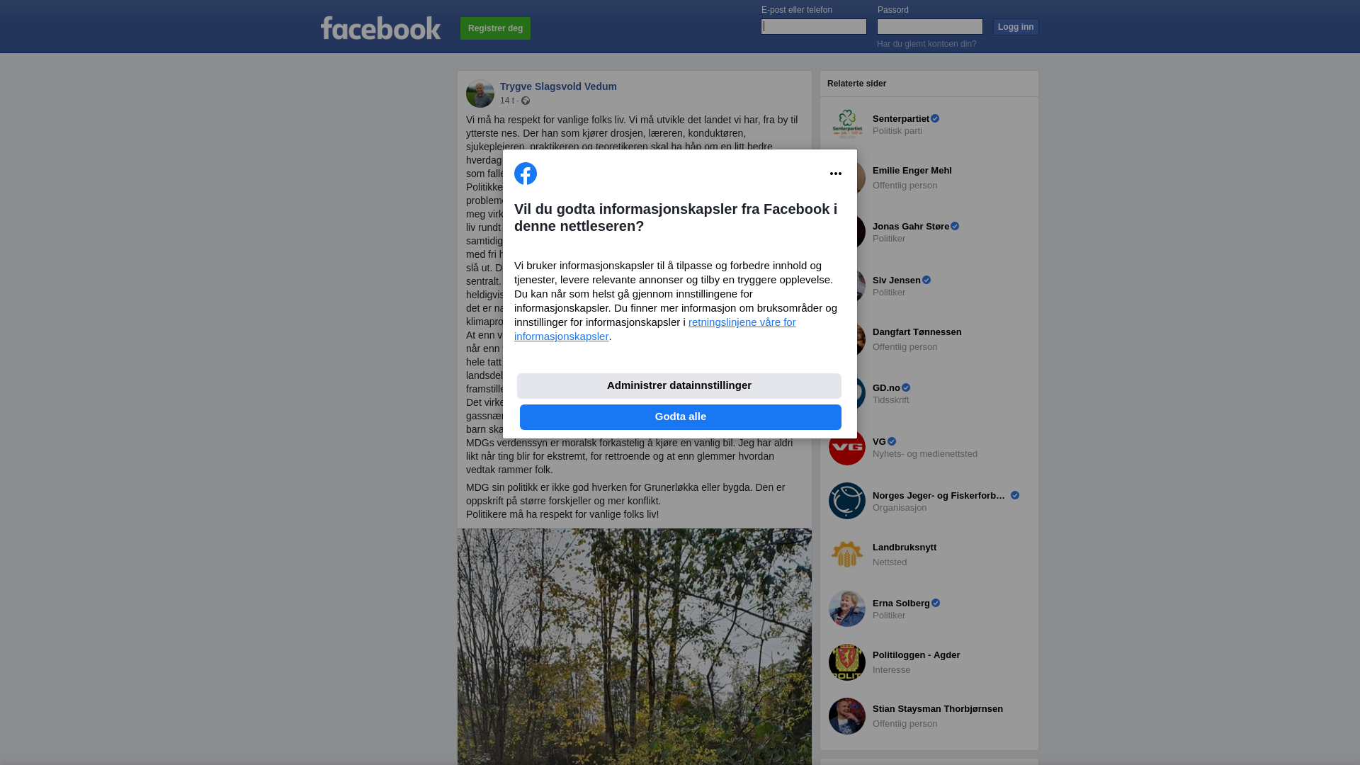Focus the Passord input field
Screen dimensions: 1360x765
(x=930, y=26)
